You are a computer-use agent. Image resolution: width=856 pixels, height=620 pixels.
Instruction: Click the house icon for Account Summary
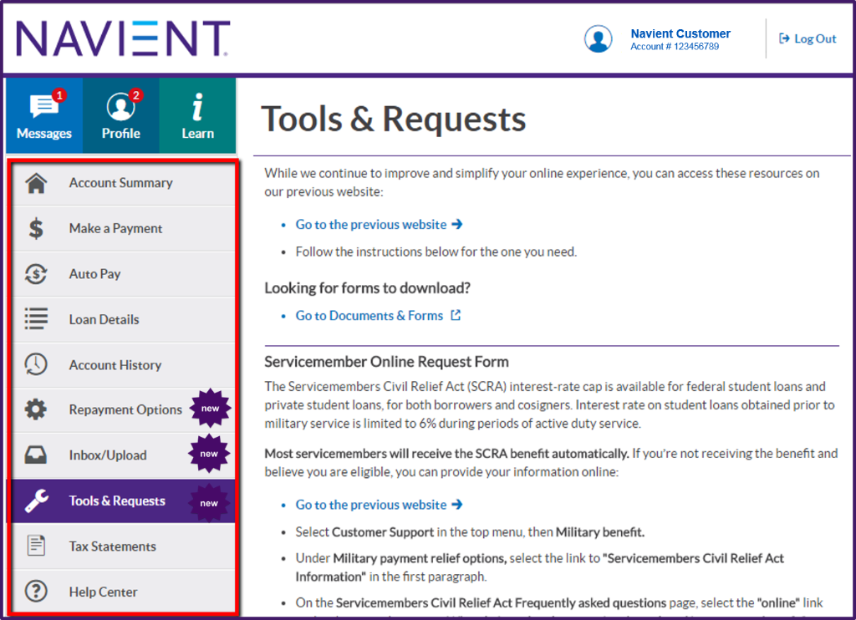point(36,183)
